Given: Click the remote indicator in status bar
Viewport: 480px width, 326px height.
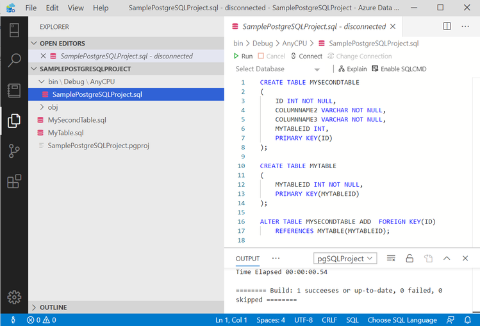Looking at the screenshot, I should 13,320.
